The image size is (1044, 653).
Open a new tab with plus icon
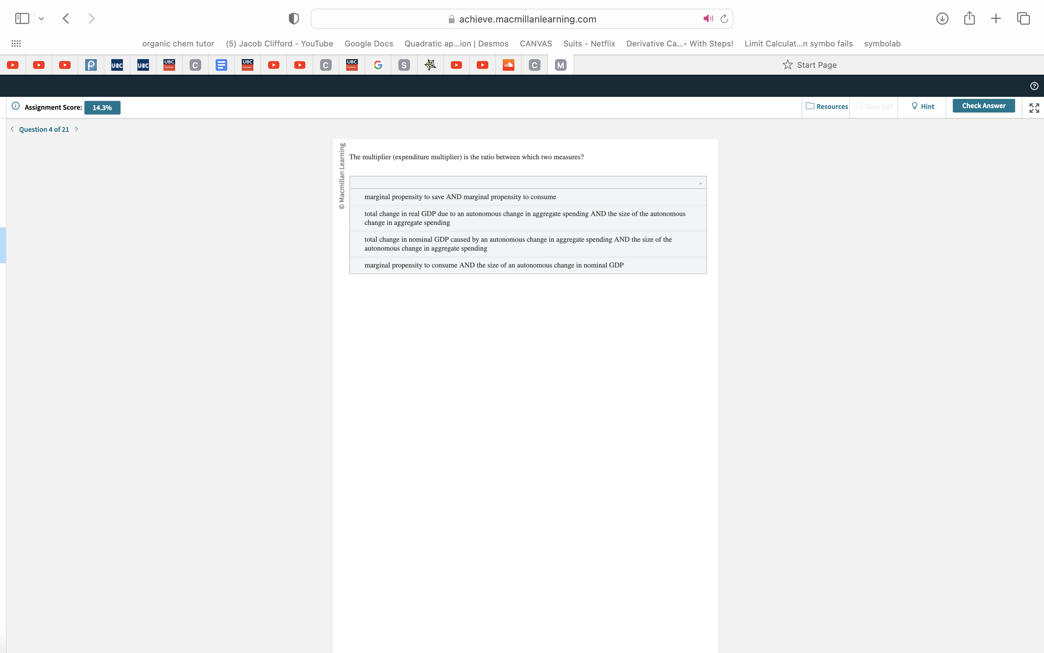(x=996, y=19)
